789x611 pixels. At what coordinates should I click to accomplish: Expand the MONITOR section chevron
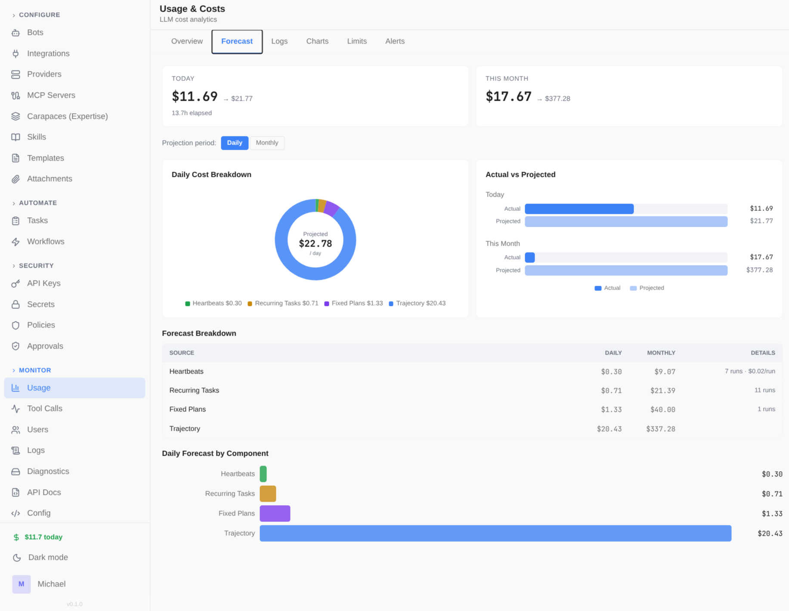click(x=14, y=370)
